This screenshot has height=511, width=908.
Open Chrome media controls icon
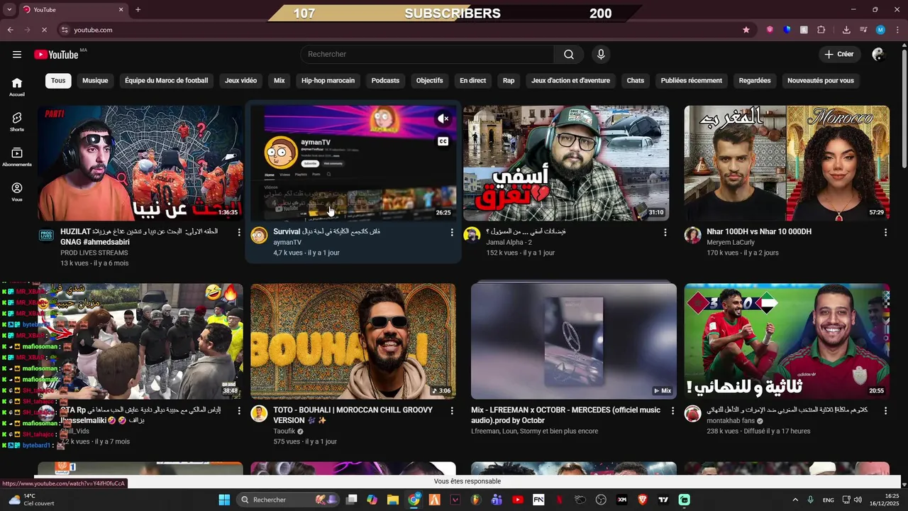point(863,30)
